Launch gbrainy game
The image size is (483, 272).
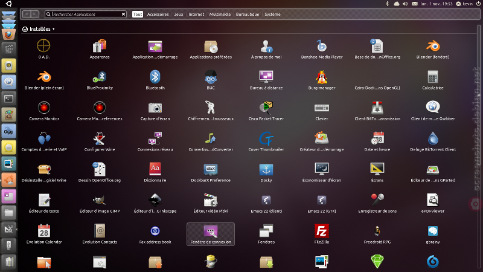[x=433, y=231]
